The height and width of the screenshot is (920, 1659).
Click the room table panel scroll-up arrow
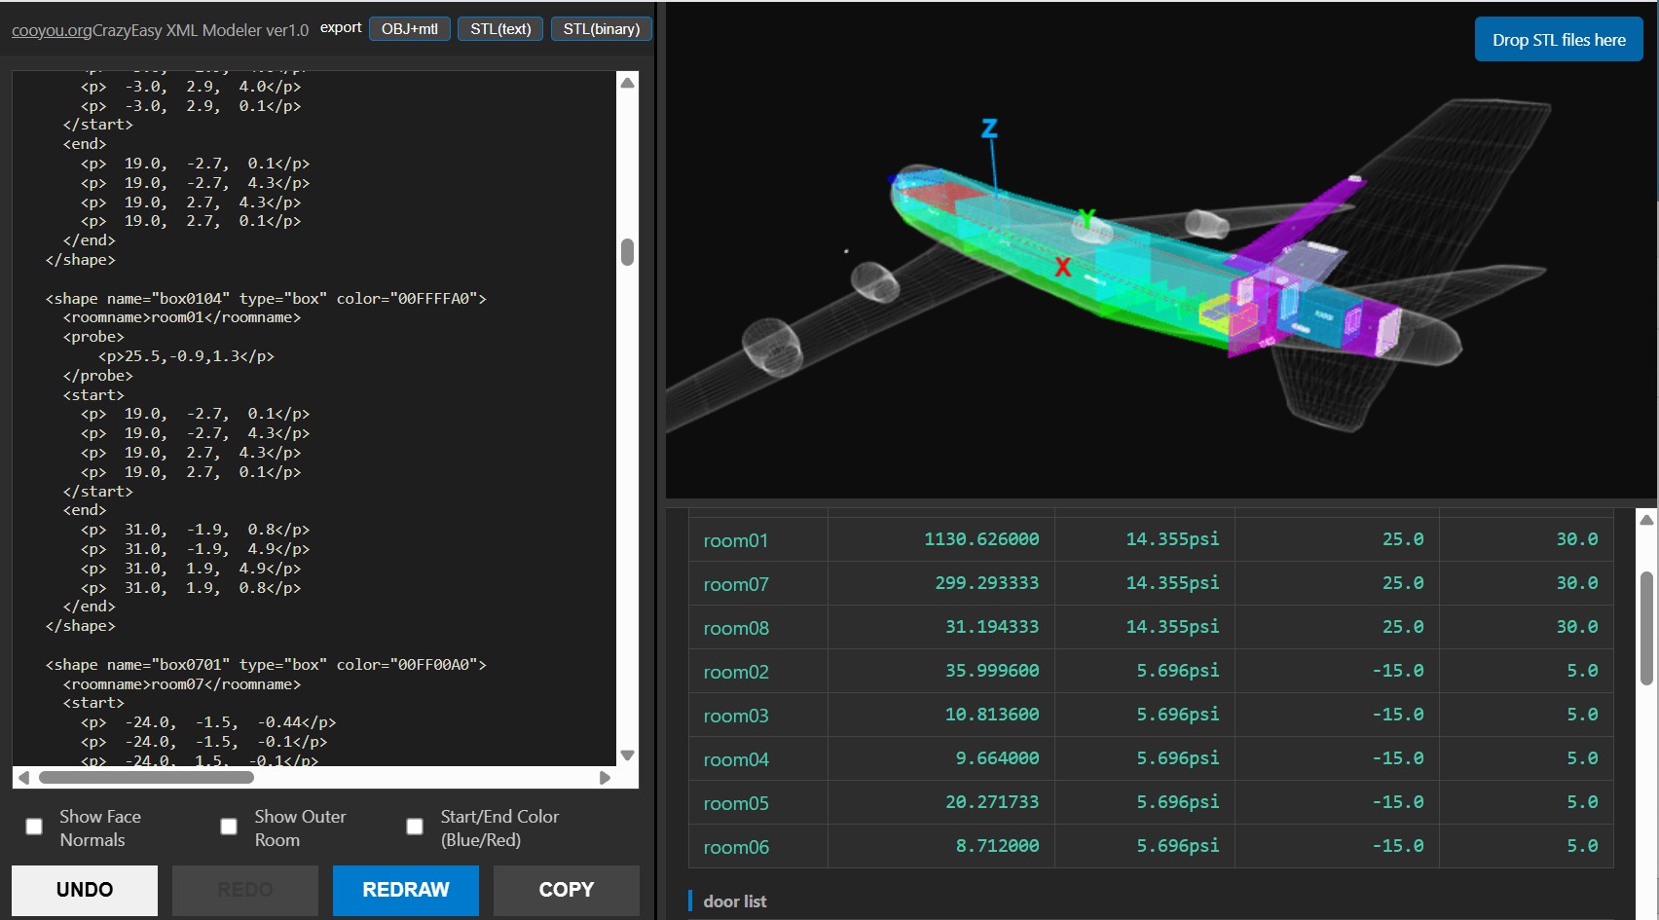1646,520
